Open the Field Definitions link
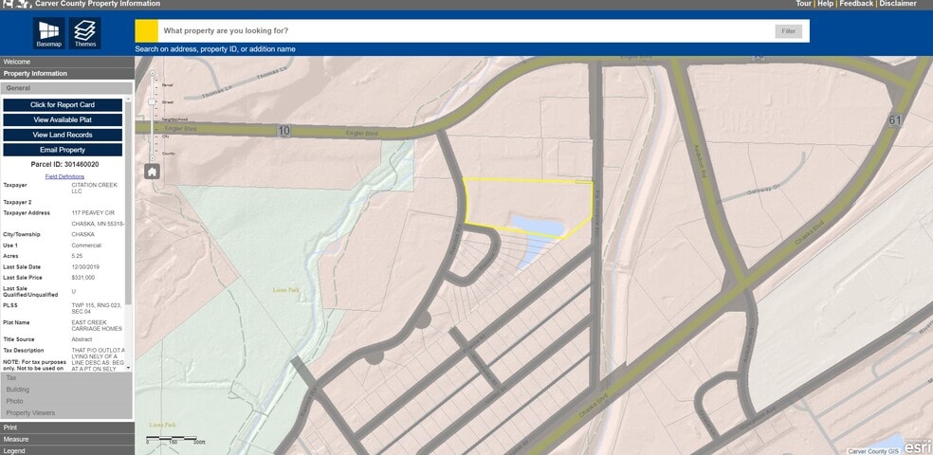The image size is (933, 455). (x=64, y=176)
